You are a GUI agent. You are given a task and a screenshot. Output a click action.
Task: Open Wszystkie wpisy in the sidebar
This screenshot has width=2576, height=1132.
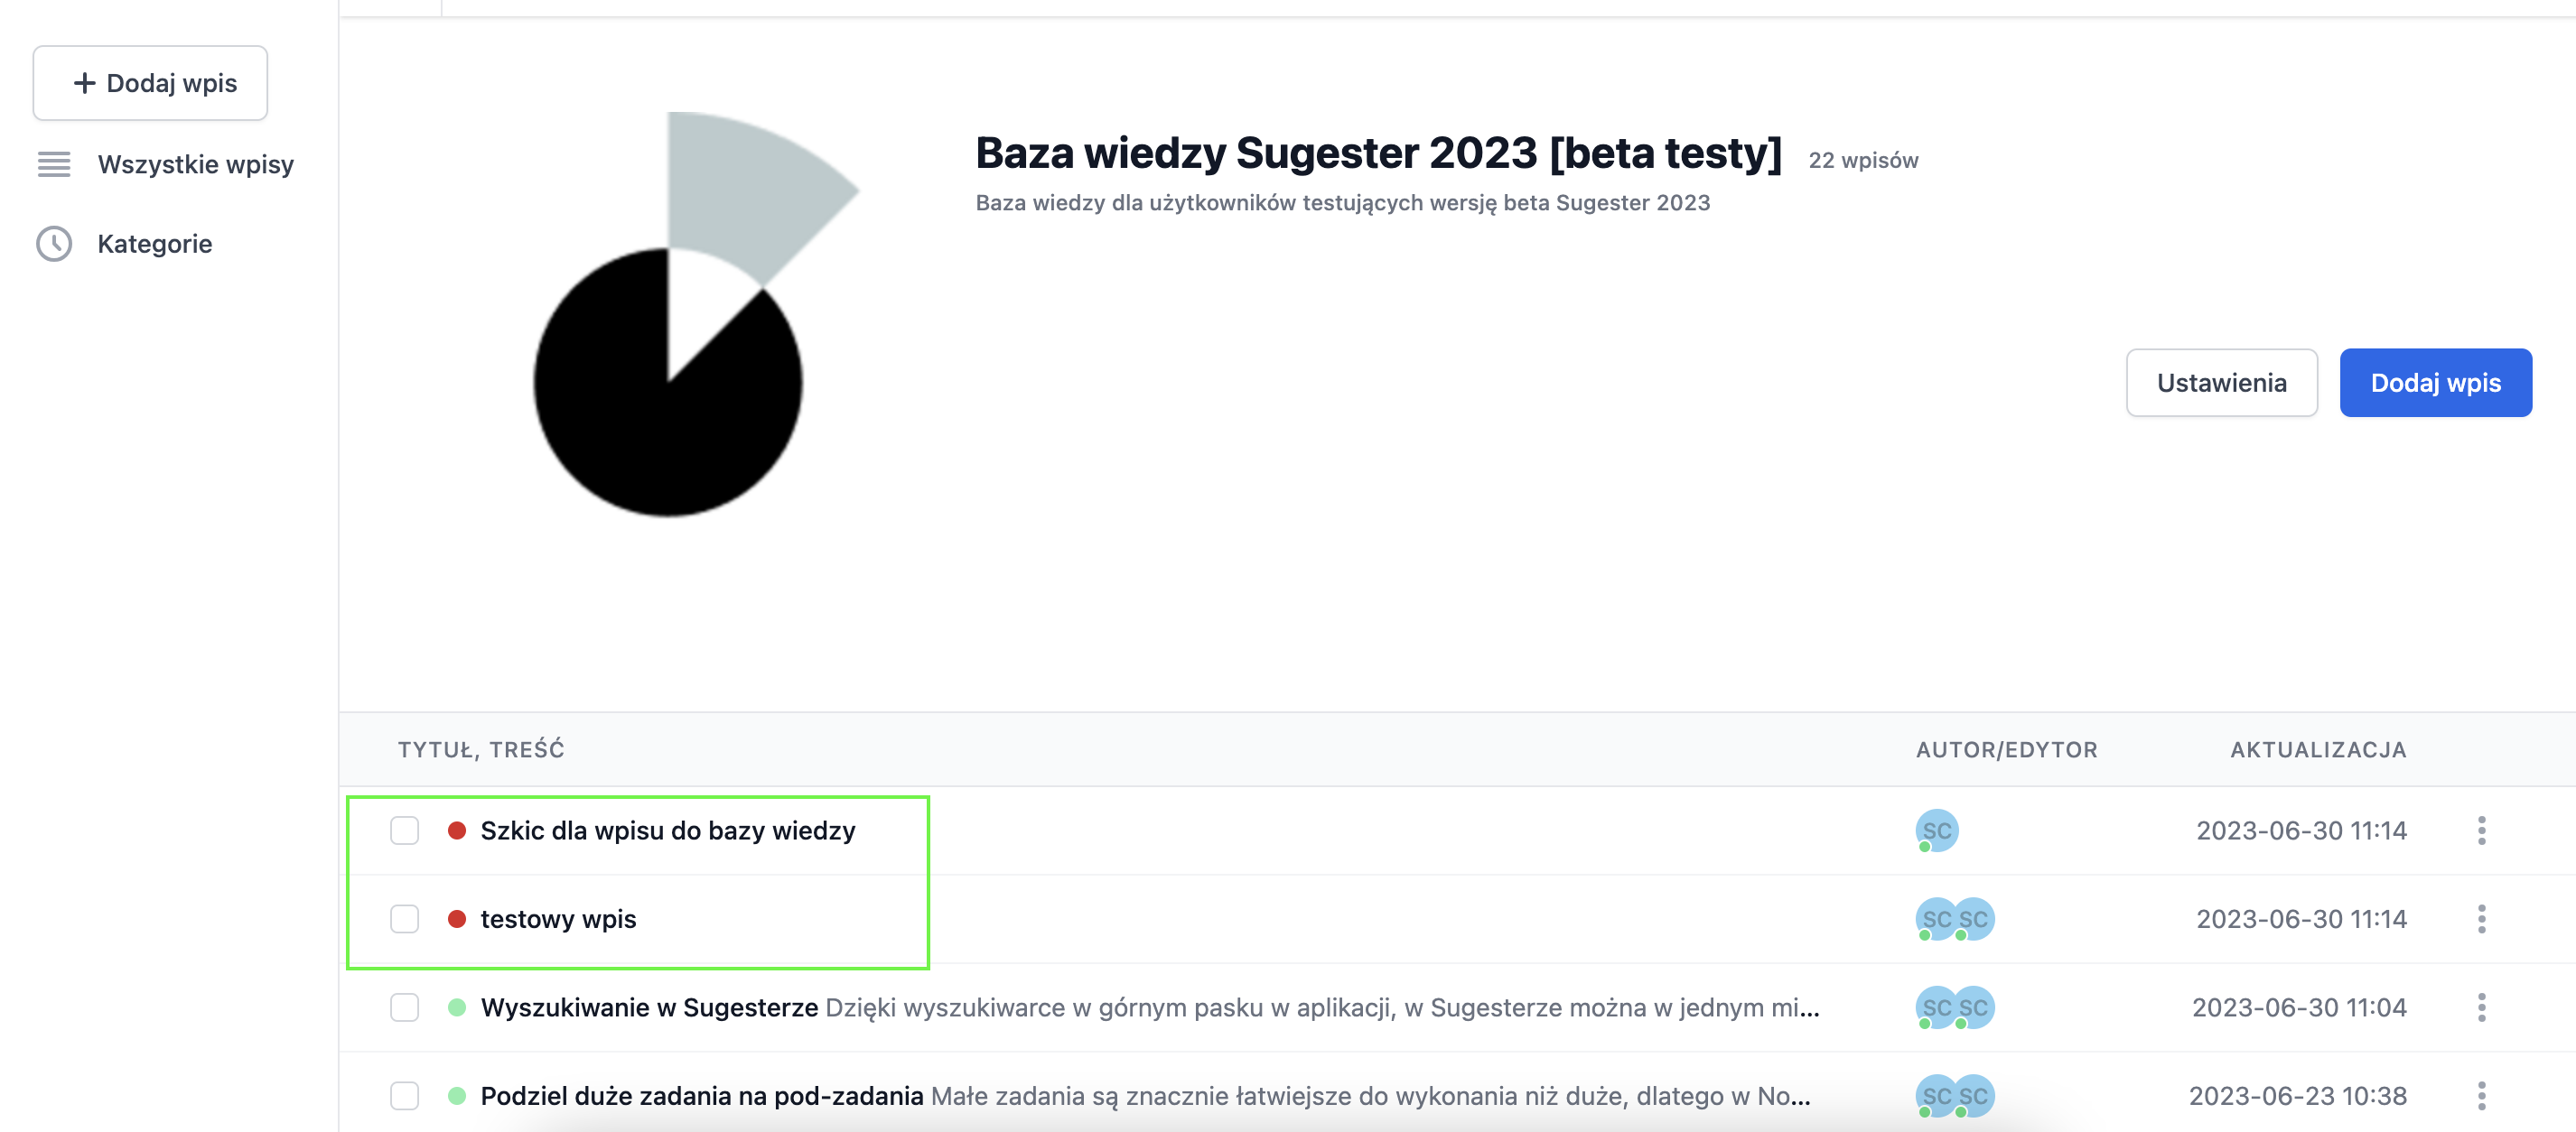(x=196, y=164)
